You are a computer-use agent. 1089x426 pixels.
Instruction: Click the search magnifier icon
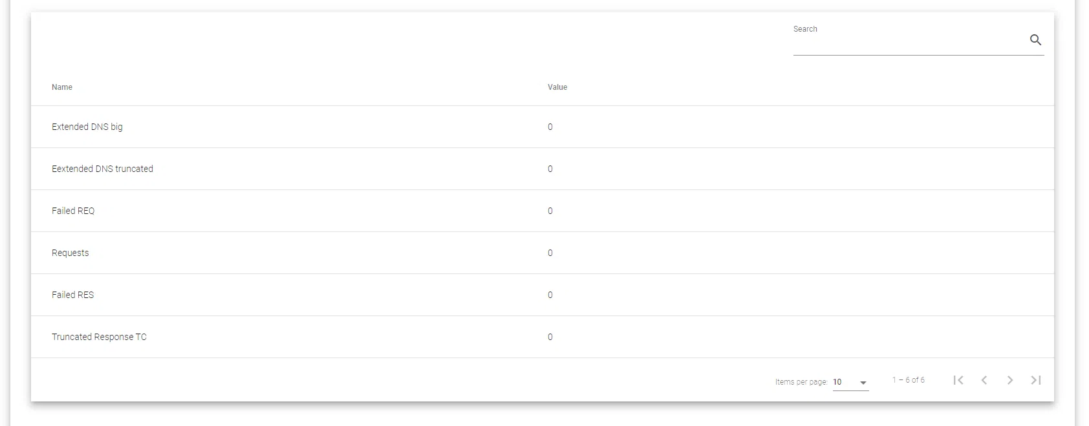tap(1035, 40)
